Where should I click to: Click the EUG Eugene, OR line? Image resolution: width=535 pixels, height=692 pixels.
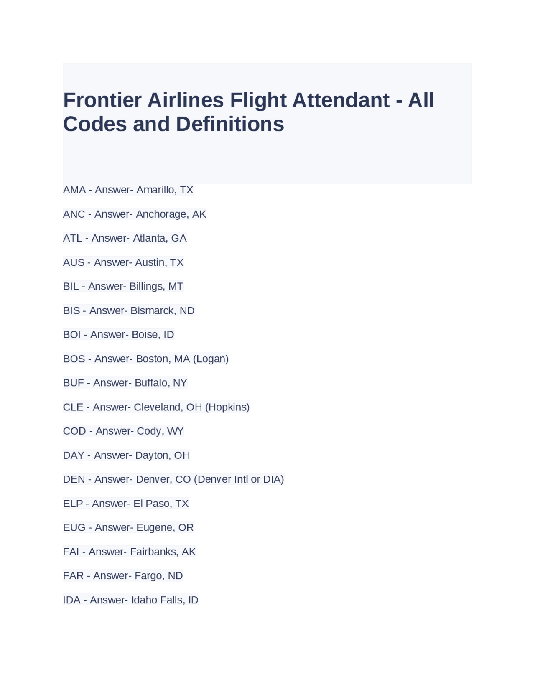pos(128,528)
